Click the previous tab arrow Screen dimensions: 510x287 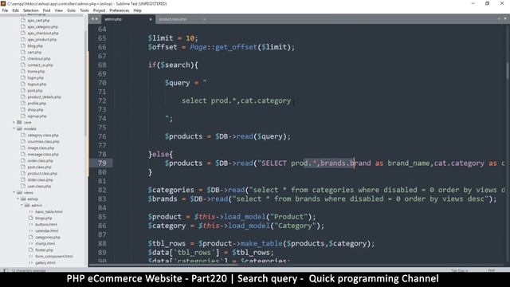coord(92,19)
